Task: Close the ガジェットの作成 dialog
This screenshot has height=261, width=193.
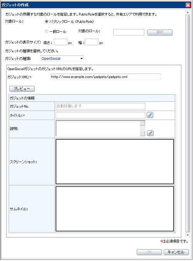Action: point(188,5)
